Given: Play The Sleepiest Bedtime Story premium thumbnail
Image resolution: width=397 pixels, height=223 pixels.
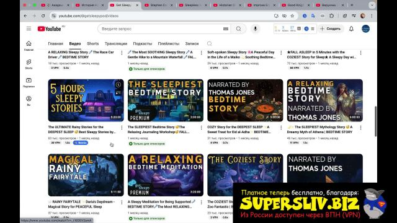Looking at the screenshot, I should (x=166, y=100).
